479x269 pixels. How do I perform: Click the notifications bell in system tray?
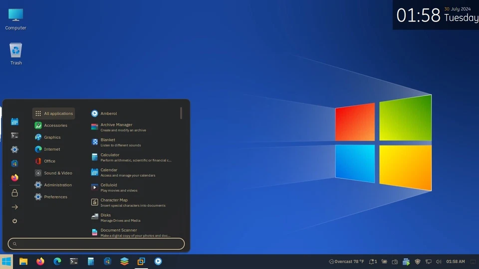point(372,262)
